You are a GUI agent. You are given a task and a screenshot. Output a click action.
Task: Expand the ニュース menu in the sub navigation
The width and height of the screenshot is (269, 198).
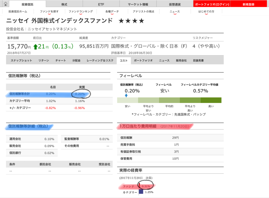click(175, 12)
